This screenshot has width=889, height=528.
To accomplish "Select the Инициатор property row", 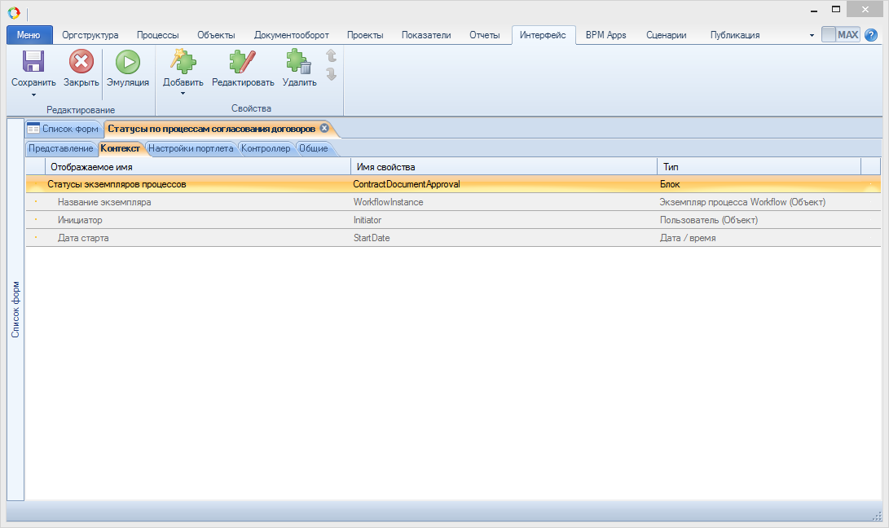I will 80,220.
